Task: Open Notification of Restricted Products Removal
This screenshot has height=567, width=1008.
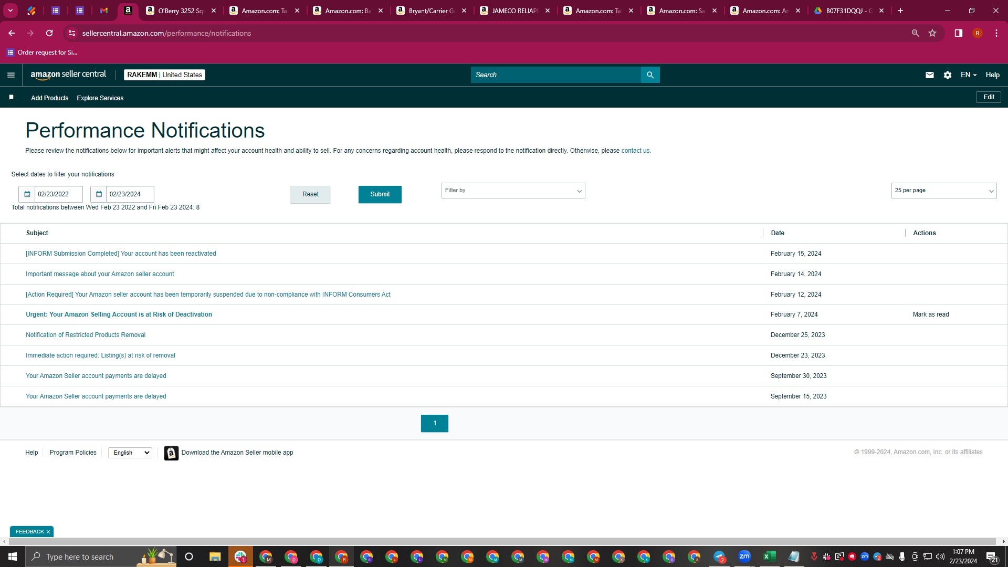Action: pyautogui.click(x=86, y=335)
